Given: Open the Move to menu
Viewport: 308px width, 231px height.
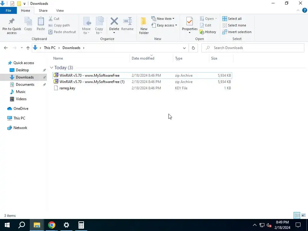Looking at the screenshot, I should point(86,26).
